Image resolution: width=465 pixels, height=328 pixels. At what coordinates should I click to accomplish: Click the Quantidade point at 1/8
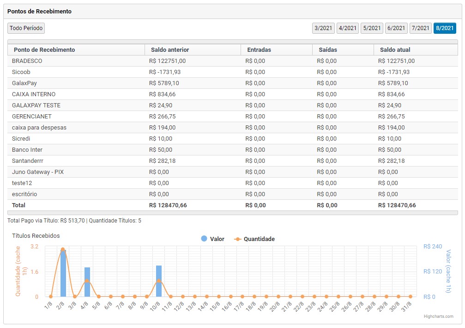(51, 297)
